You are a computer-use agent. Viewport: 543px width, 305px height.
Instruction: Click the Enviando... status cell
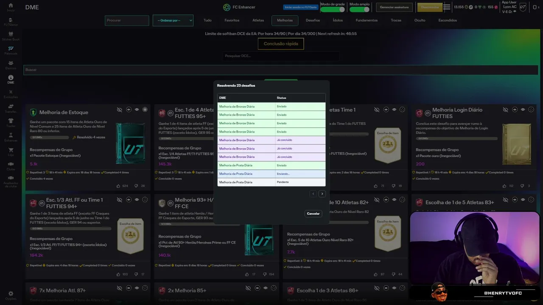(x=300, y=174)
